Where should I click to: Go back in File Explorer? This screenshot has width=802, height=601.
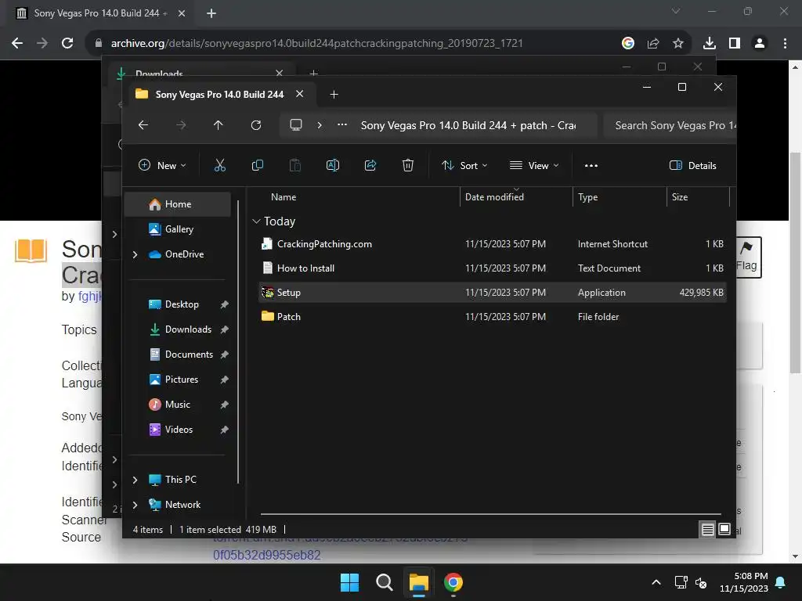tap(143, 125)
